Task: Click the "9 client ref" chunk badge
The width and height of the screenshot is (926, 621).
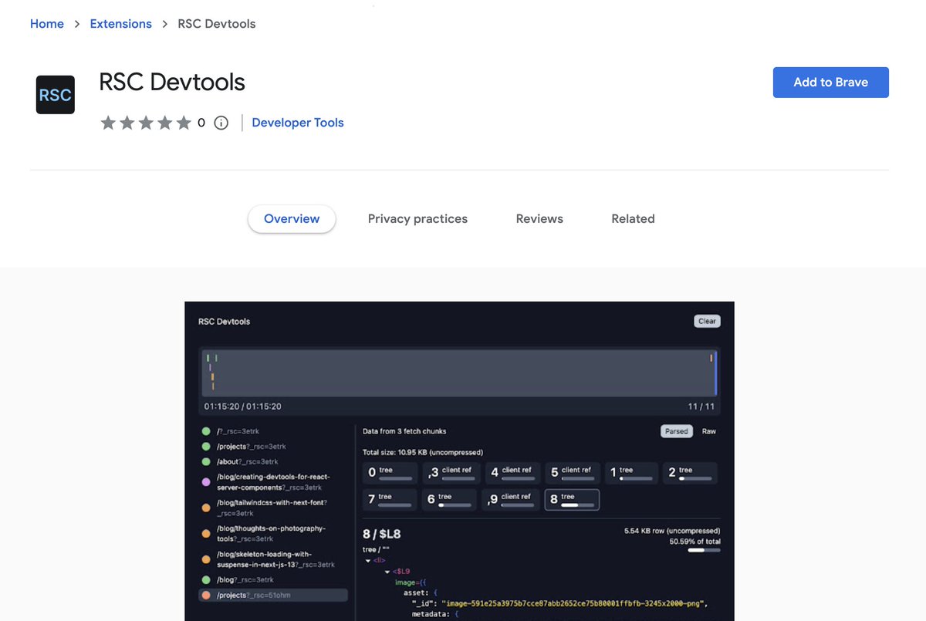Action: (x=510, y=499)
